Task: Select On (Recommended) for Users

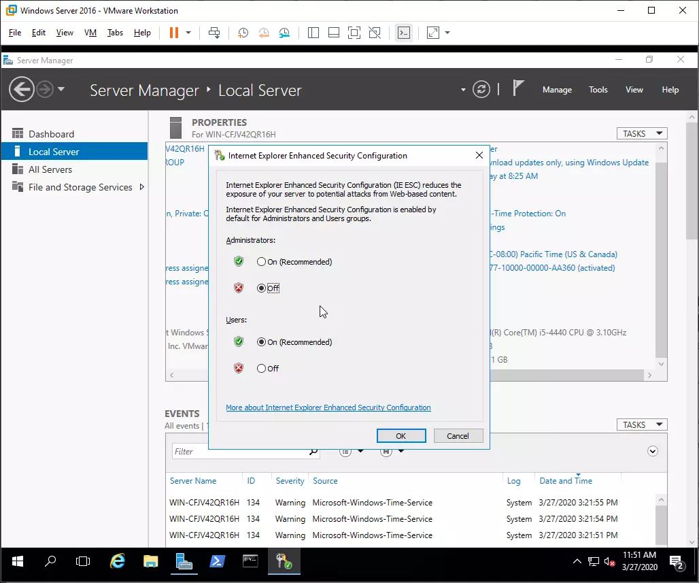Action: pos(261,342)
